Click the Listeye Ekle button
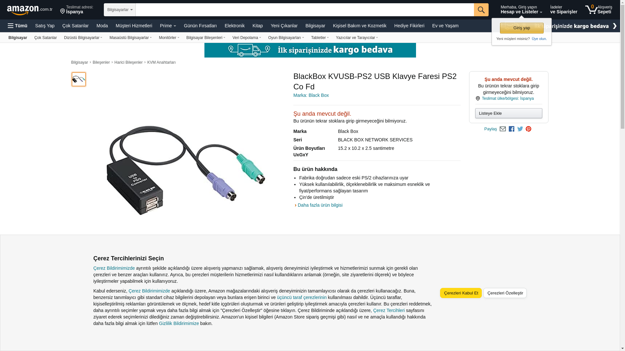Screen dimensions: 625x351 pos(508,113)
